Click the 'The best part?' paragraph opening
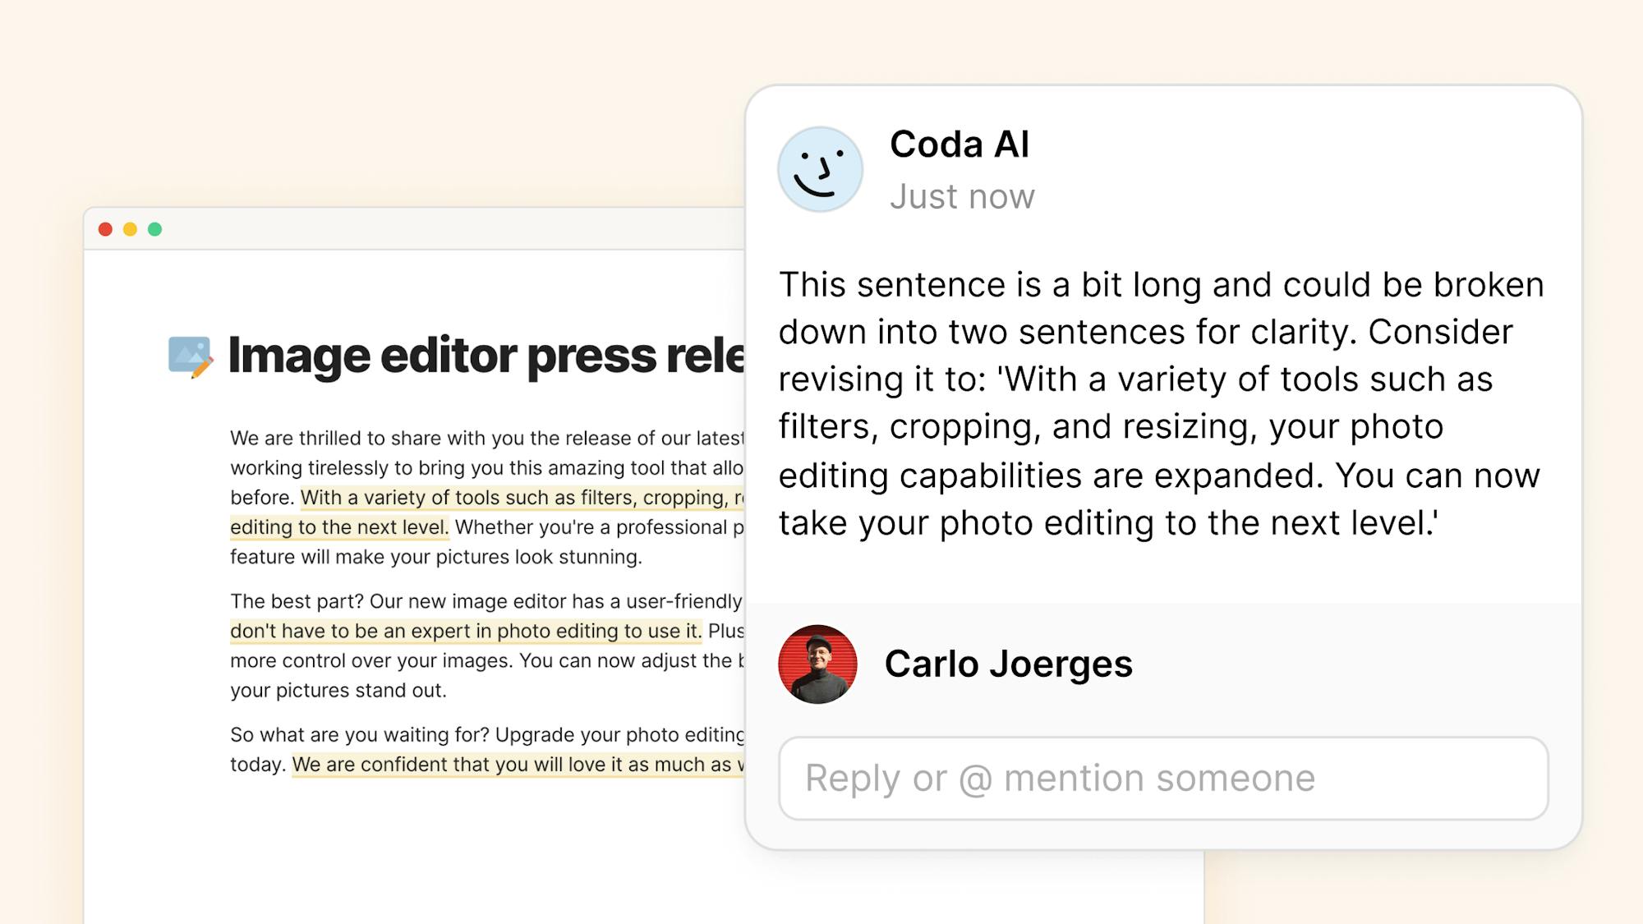Viewport: 1643px width, 924px height. (296, 601)
